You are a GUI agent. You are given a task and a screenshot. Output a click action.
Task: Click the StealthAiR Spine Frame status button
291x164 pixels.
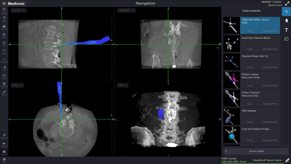click(267, 160)
